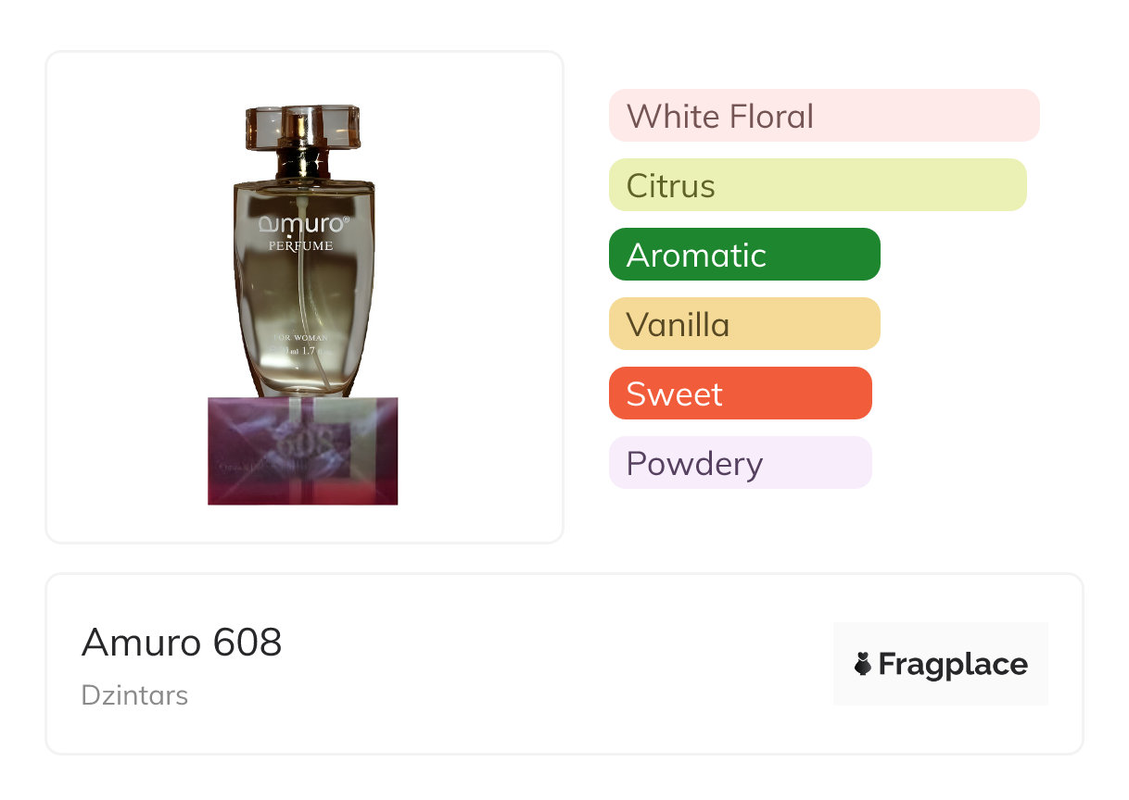Click the FOR WOMAN label on bottle
The width and height of the screenshot is (1129, 800).
coord(300,338)
